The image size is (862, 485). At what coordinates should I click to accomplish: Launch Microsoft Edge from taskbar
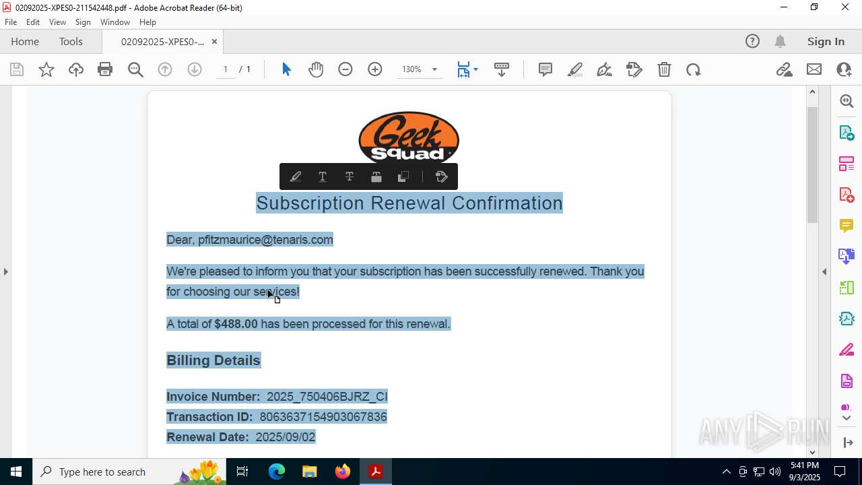click(277, 472)
